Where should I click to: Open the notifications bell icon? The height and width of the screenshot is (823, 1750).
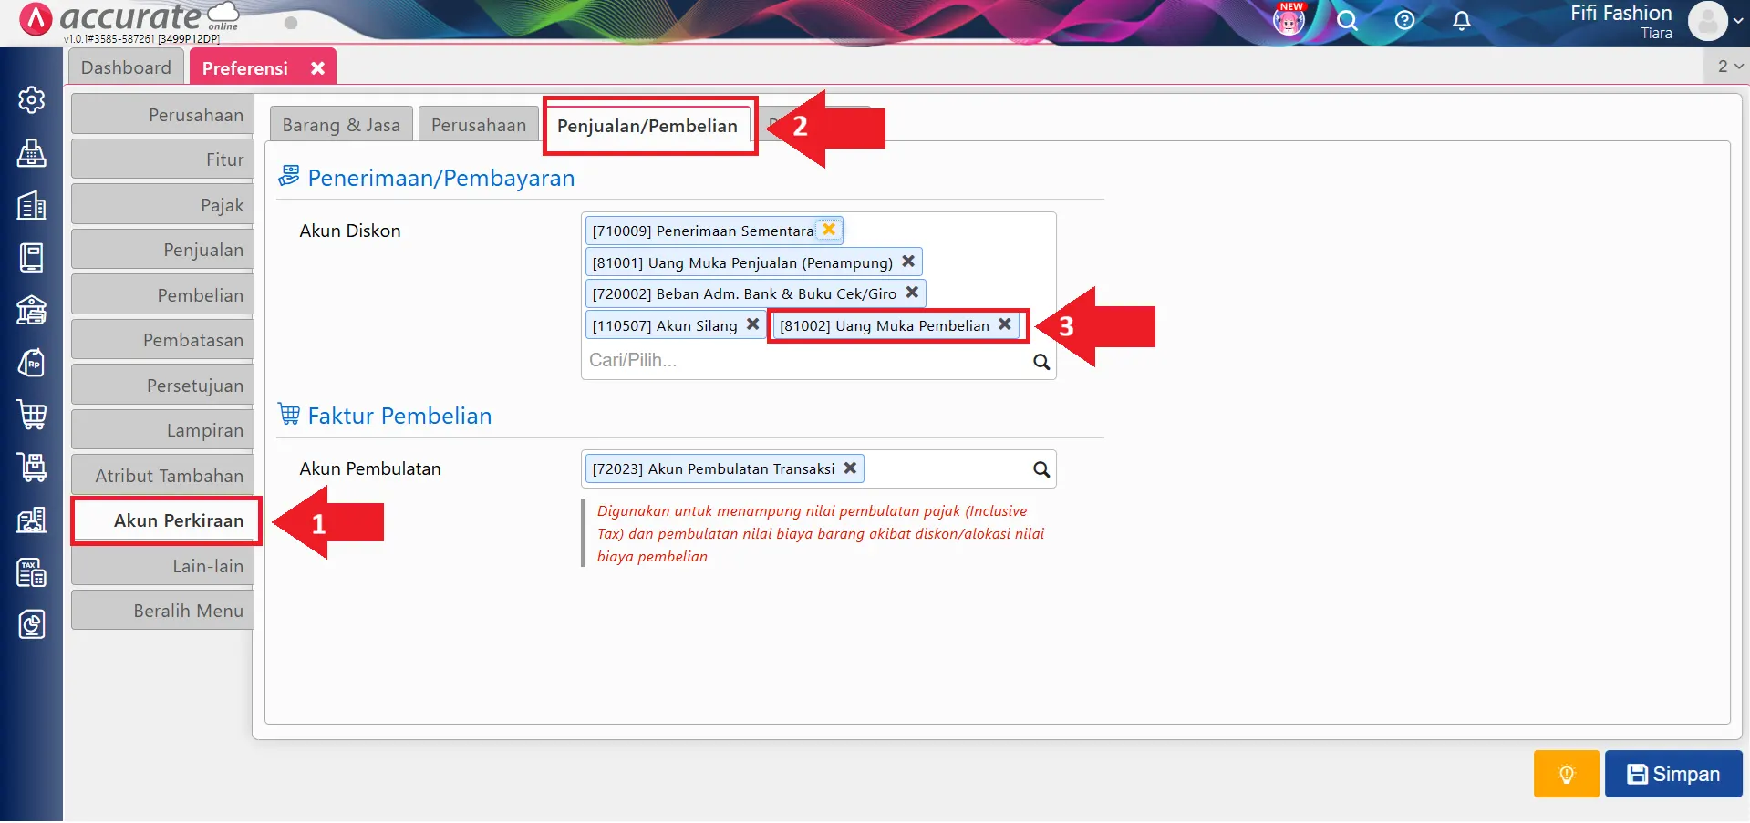tap(1461, 20)
